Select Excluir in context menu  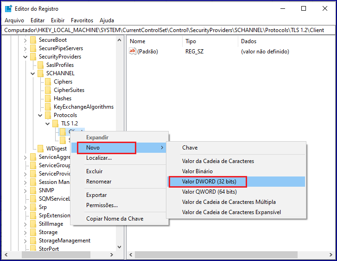click(x=119, y=171)
